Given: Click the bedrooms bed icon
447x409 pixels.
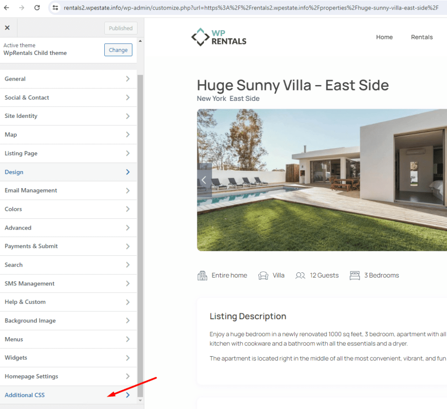Looking at the screenshot, I should tap(354, 275).
